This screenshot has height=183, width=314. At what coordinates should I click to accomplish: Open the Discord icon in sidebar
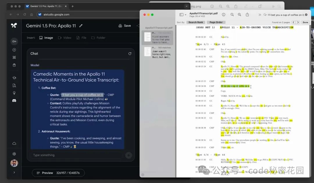[x=14, y=101]
